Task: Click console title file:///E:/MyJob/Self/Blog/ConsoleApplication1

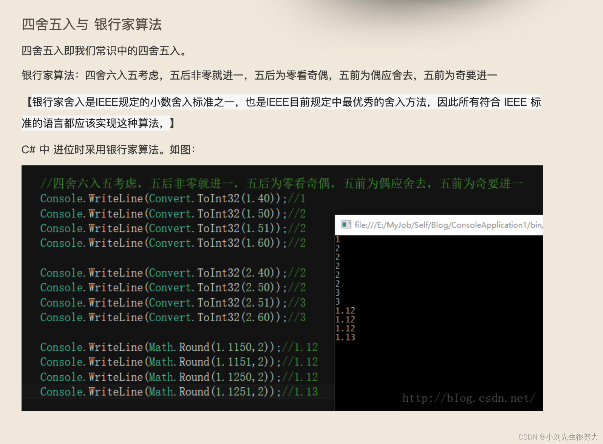Action: [448, 225]
